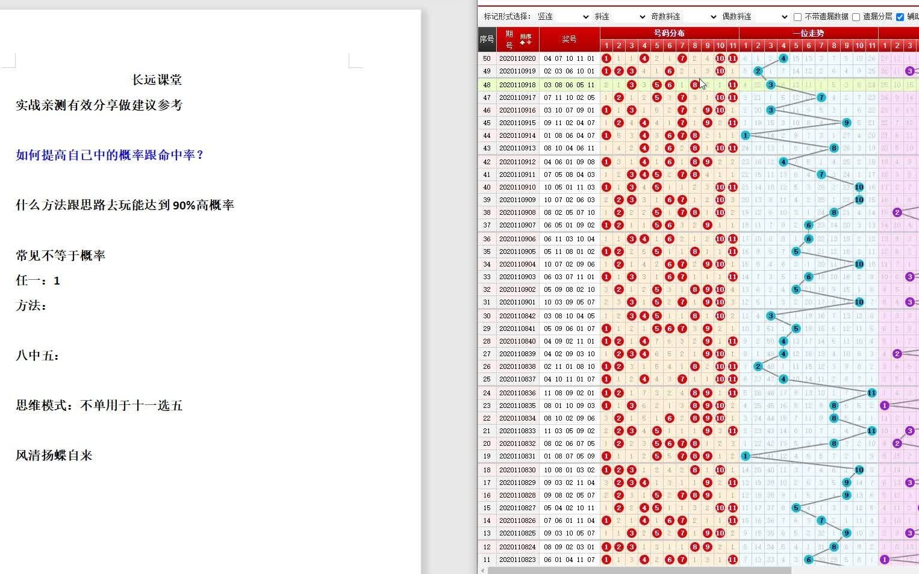Click prize numbers 03 08 06 05 11

click(x=569, y=85)
